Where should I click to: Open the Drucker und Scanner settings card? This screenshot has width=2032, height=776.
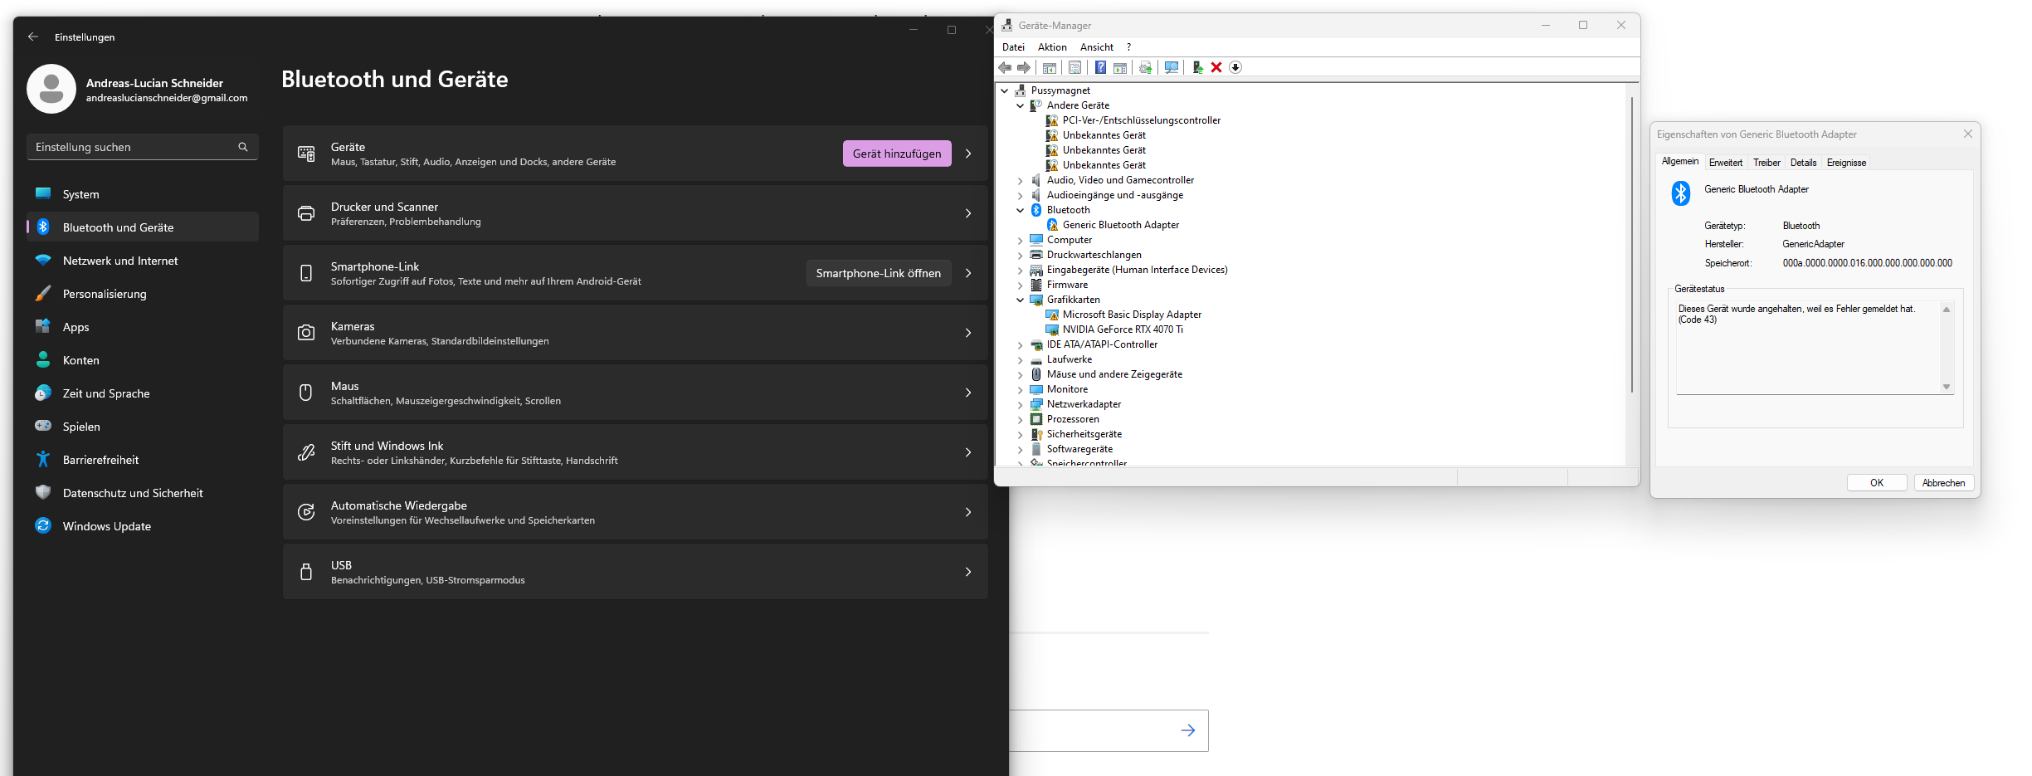636,213
